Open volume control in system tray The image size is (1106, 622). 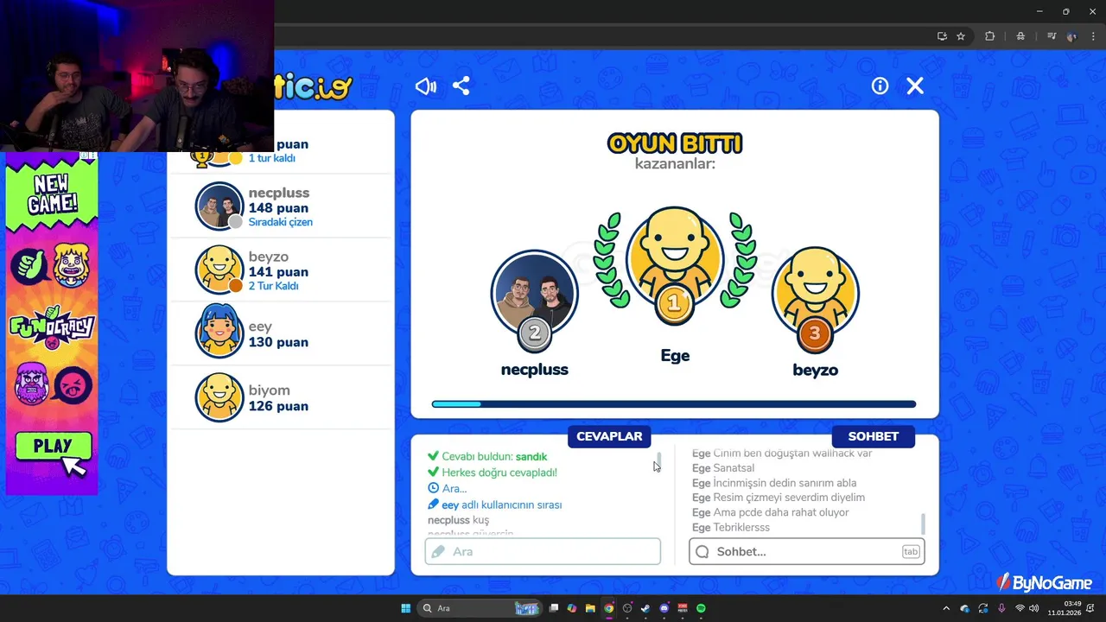point(1033,608)
